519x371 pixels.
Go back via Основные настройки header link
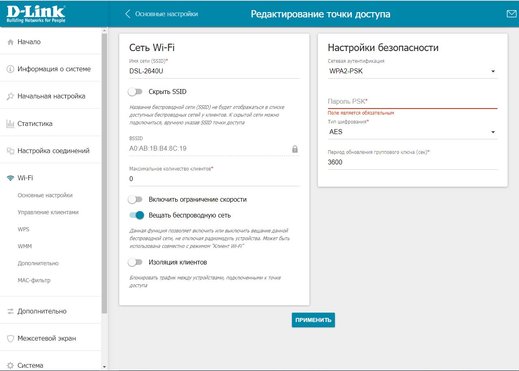(x=167, y=14)
